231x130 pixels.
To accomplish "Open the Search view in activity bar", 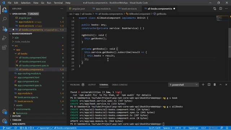I will 4,19.
